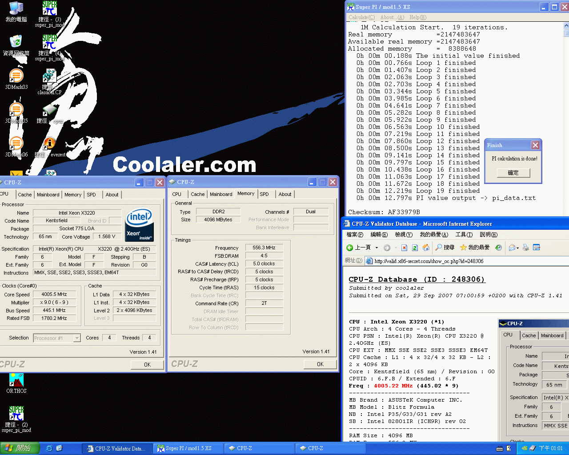Open the 編輯(E) menu in Internet Explorer

379,235
